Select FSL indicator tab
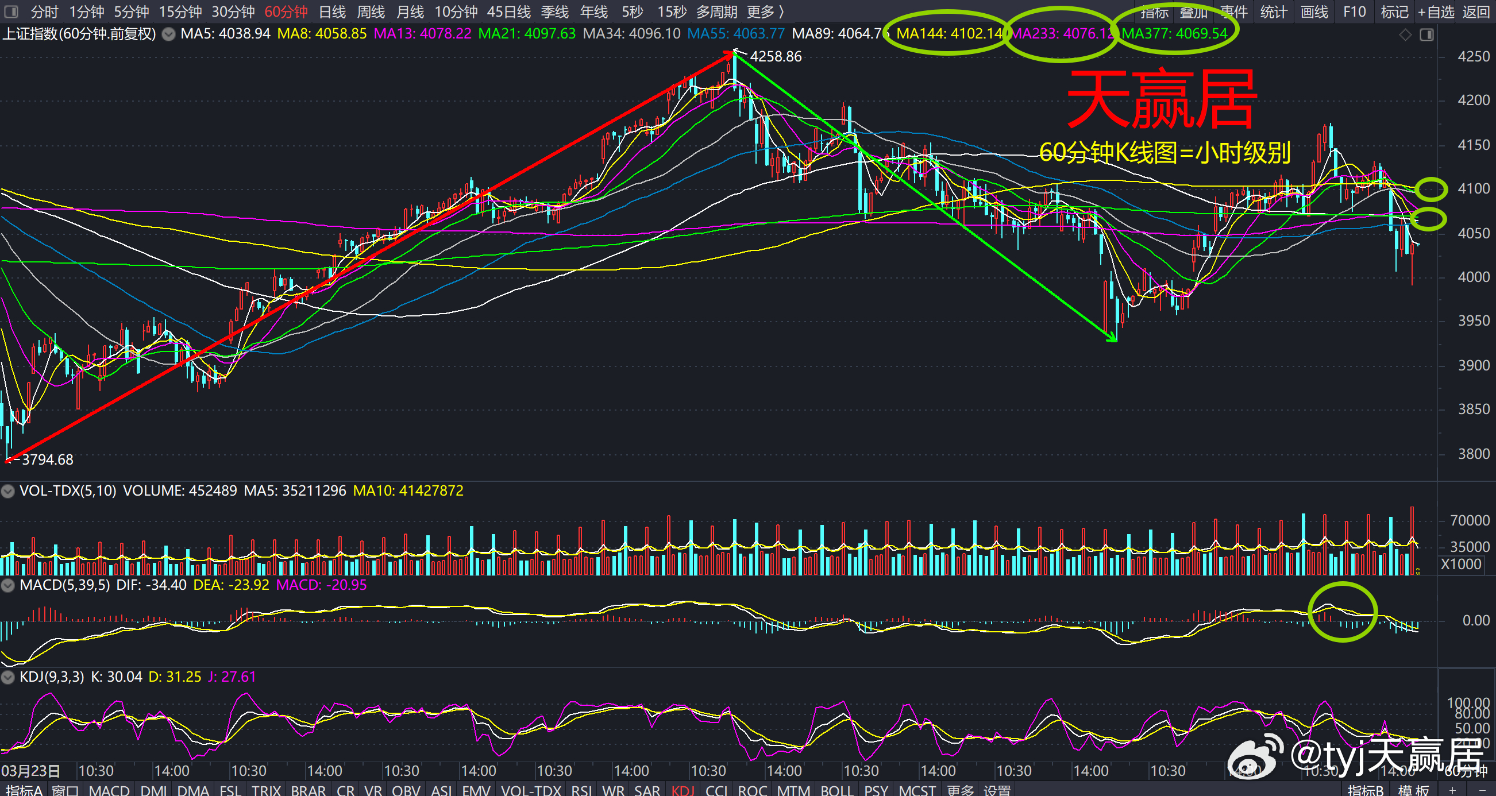Viewport: 1496px width, 796px height. point(230,790)
